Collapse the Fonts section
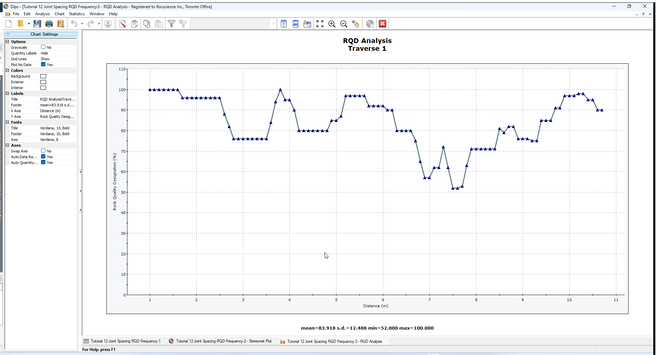 pyautogui.click(x=7, y=122)
